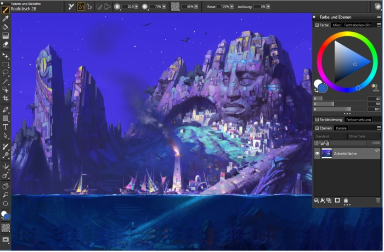Choose the Crop tool
This screenshot has width=384, height=252.
(x=5, y=99)
